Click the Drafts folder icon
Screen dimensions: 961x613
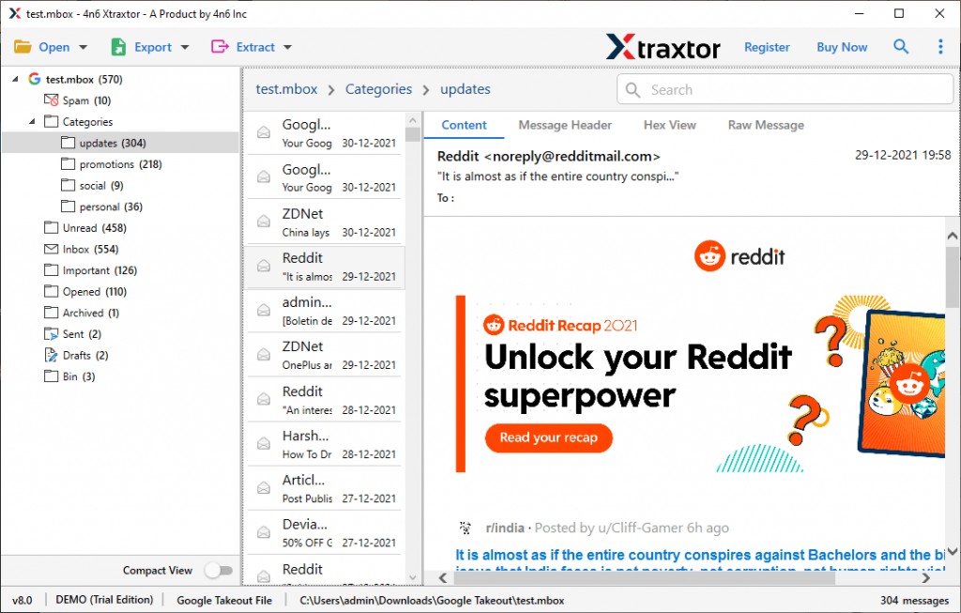coord(52,355)
